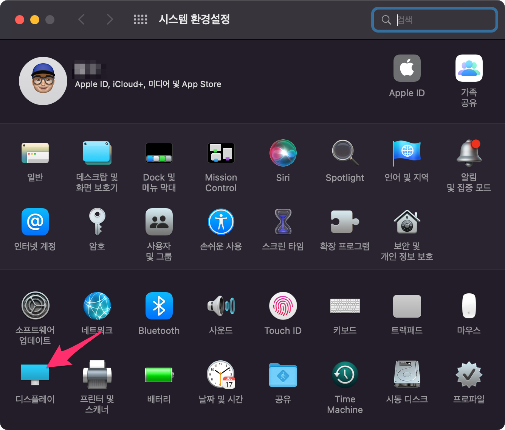Open 사운드 speaker icon
The image size is (505, 430).
point(221,305)
